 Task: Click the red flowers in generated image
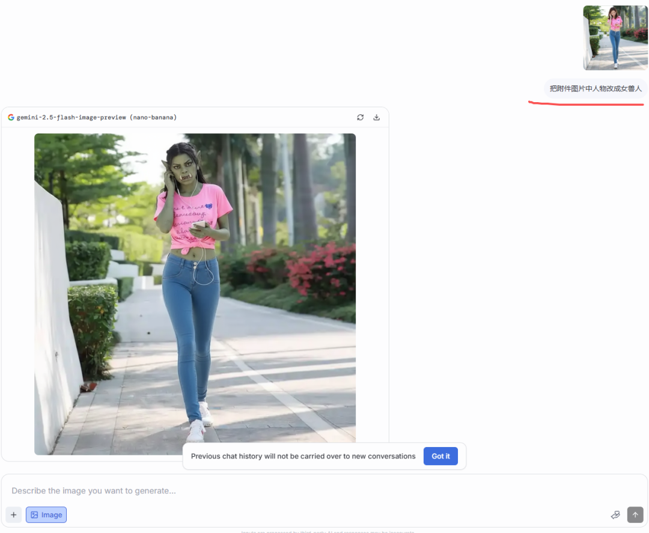(x=318, y=270)
